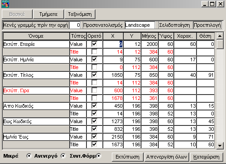Click the X value 1850

(x=113, y=75)
